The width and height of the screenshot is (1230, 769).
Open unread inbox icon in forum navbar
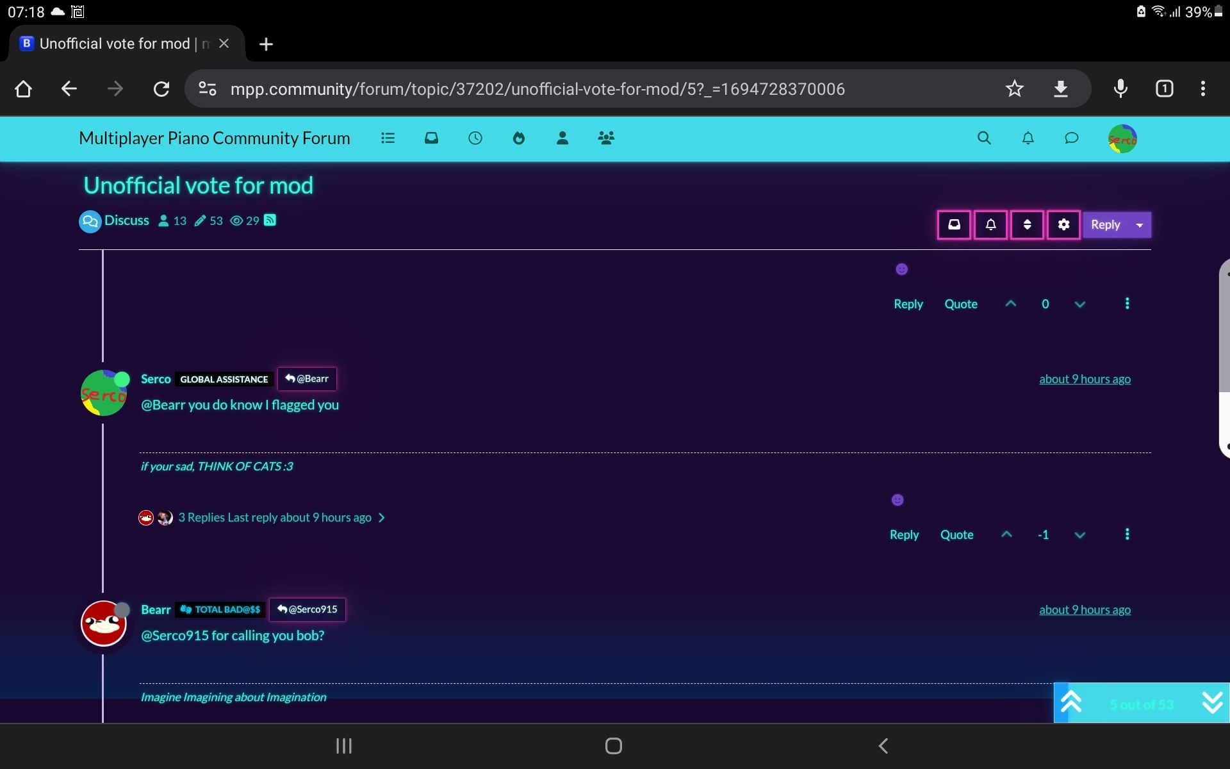[x=431, y=138]
